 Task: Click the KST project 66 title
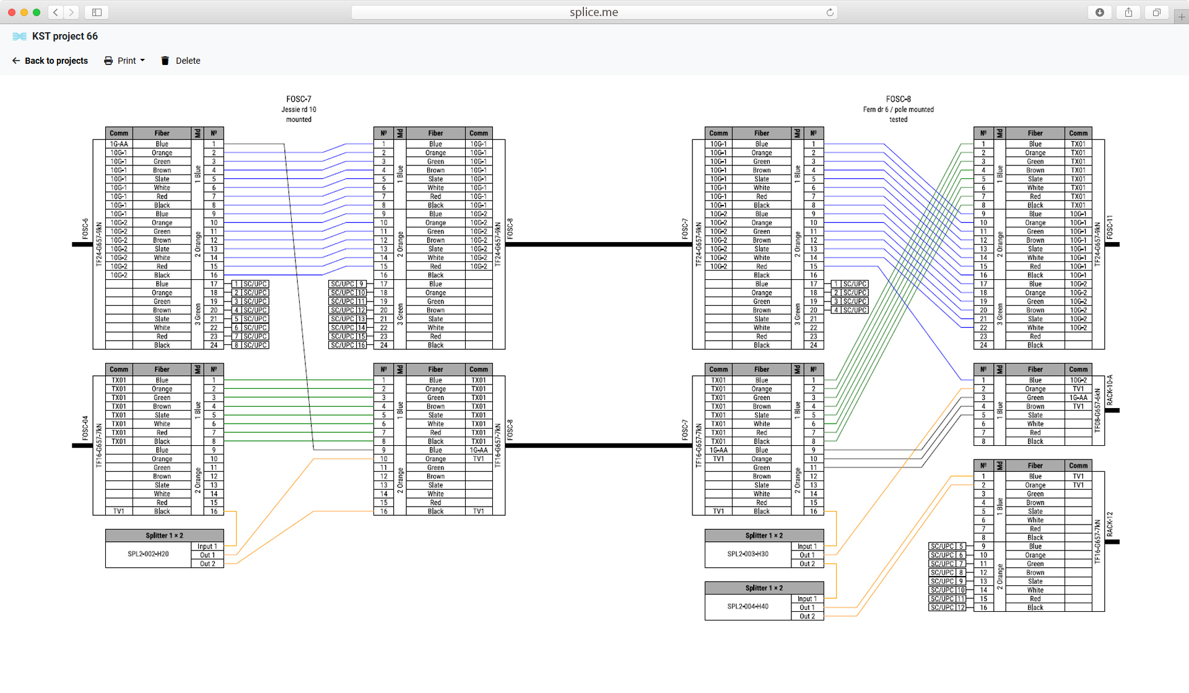[x=65, y=37]
